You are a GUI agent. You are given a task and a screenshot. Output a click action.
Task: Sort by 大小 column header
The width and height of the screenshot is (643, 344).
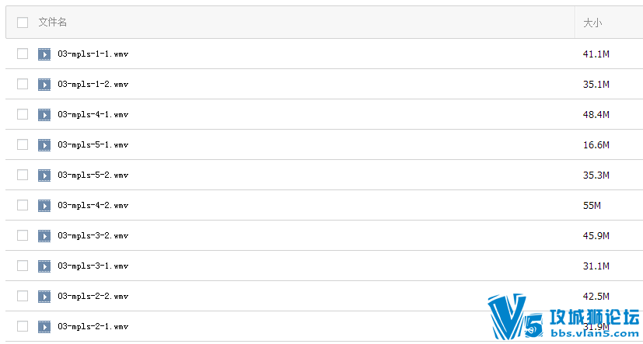click(592, 23)
